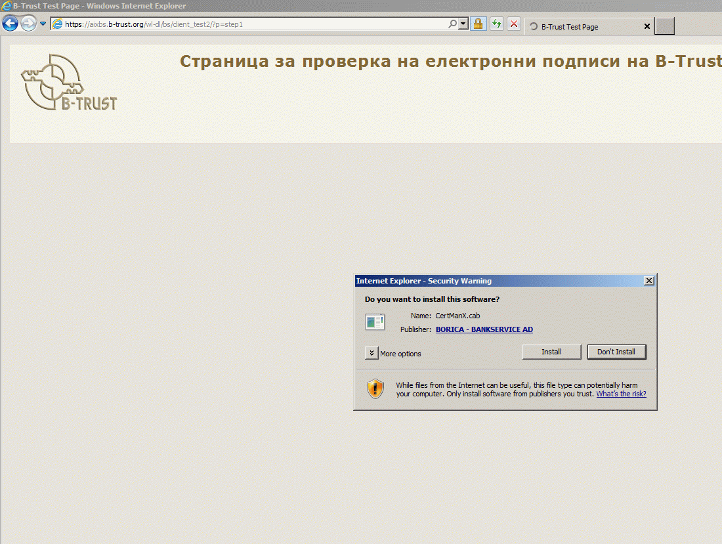This screenshot has height=544, width=722.
Task: Open the BORICA - BANKSERVICE AD publisher link
Action: (484, 329)
